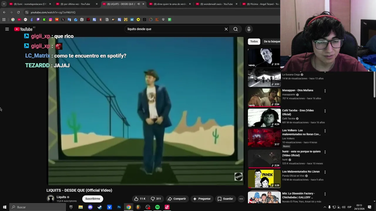Switch to 'Esmi - nometapeslacara' tab
This screenshot has height=211, width=376.
[30, 4]
